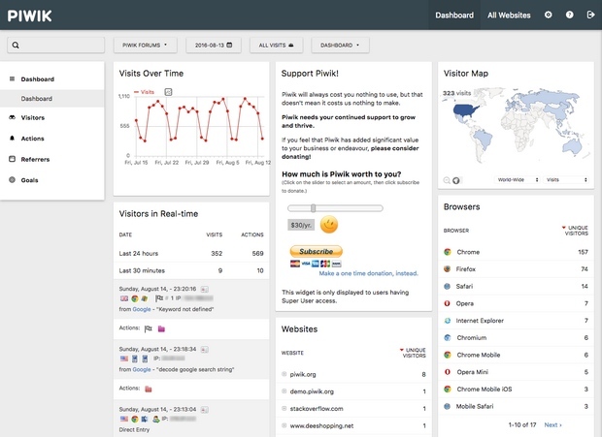Image resolution: width=602 pixels, height=437 pixels.
Task: Click the donation amount slider handle
Action: point(314,208)
